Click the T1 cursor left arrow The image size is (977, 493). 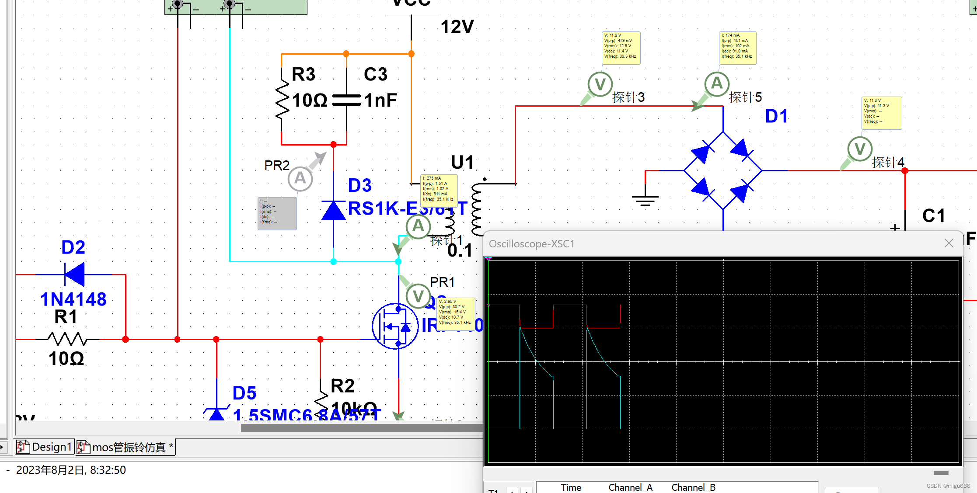tap(512, 490)
